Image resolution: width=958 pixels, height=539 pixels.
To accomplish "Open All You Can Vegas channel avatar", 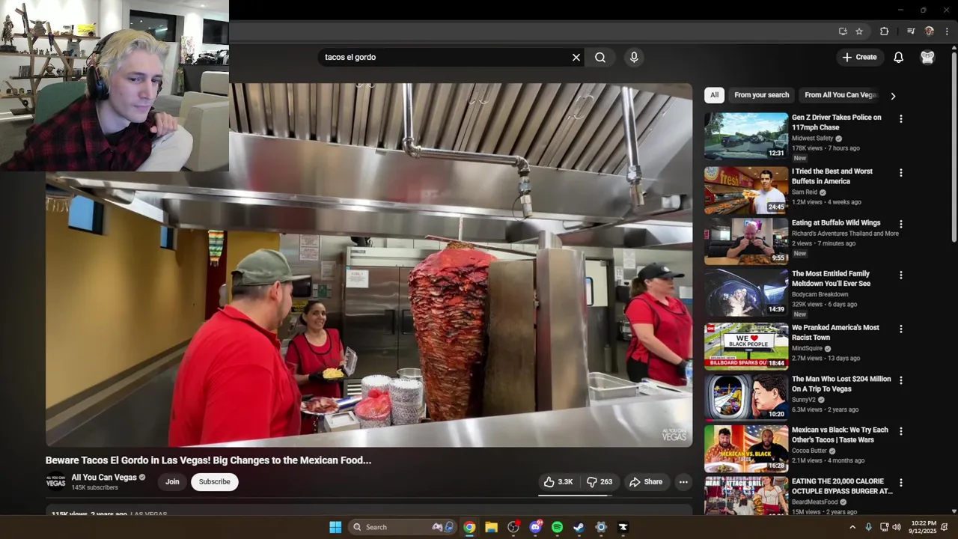I will tap(56, 482).
